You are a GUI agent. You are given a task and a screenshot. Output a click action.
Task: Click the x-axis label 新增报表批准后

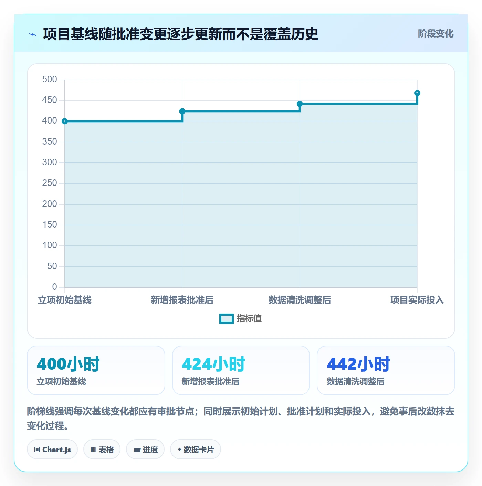coord(182,300)
